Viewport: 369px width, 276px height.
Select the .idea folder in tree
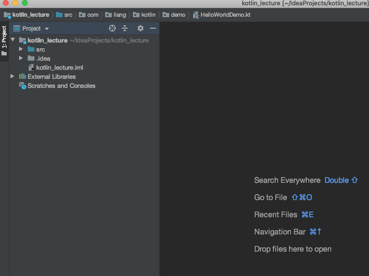point(43,59)
